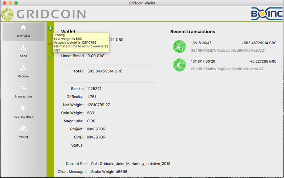Click the 1/2/18 transaction coin icon

pos(179,47)
